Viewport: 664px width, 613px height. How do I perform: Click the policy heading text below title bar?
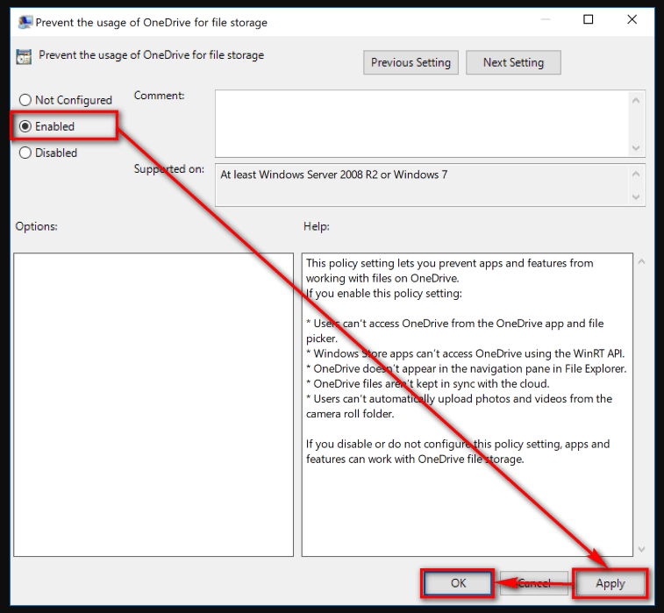pyautogui.click(x=151, y=55)
